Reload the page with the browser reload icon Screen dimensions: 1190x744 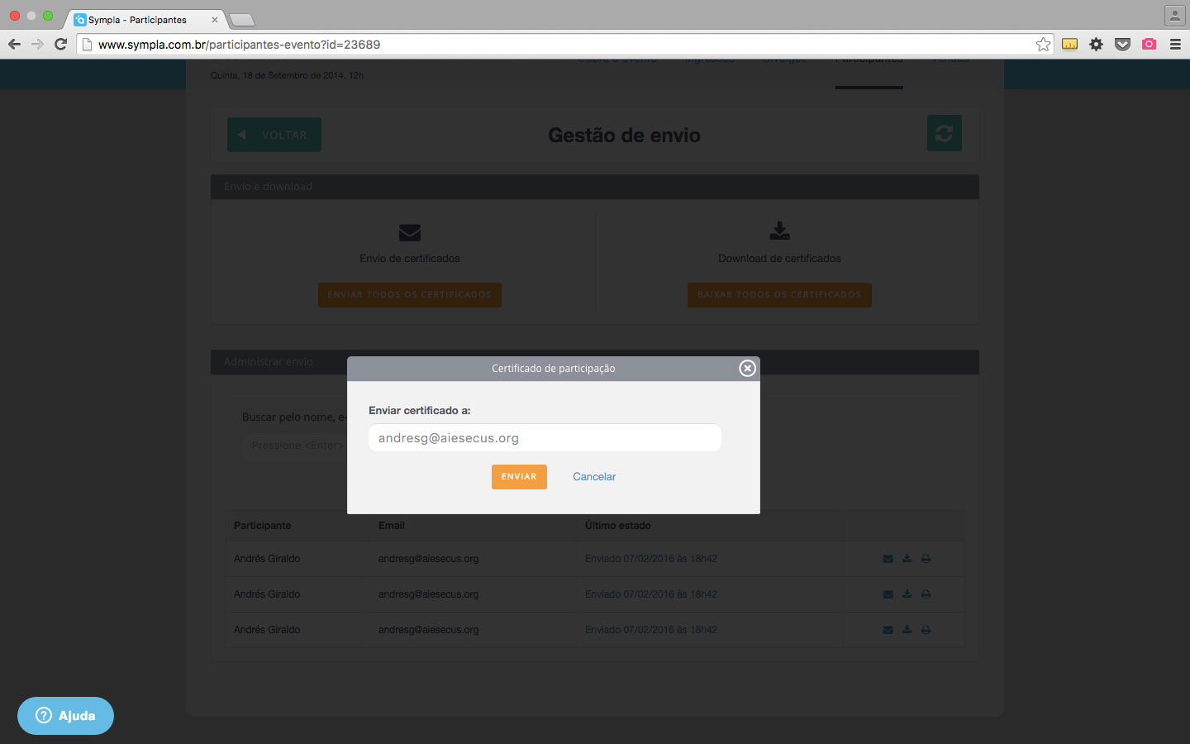(x=60, y=45)
